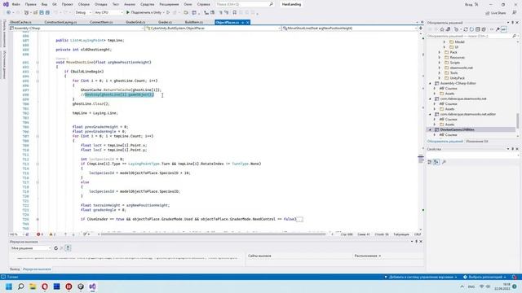Select the steamworks.net folder
Image resolution: width=522 pixels, height=293 pixels.
coord(461,68)
